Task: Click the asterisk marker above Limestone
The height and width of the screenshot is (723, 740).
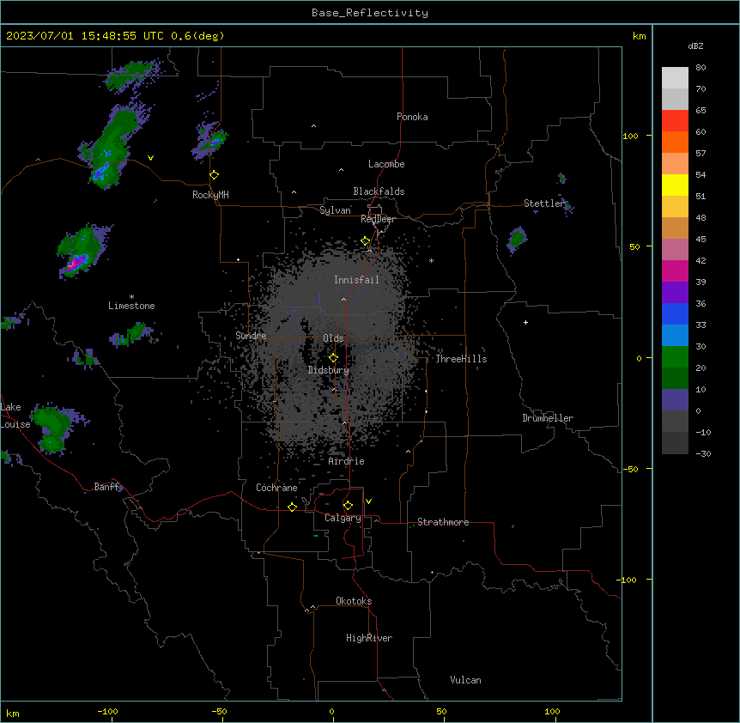Action: point(131,297)
